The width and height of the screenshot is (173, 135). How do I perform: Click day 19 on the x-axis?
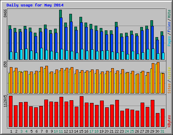tap(101, 131)
